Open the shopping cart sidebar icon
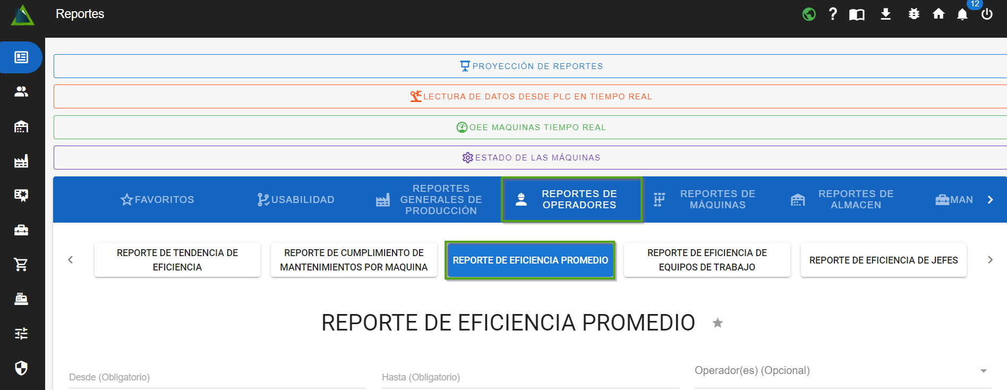The height and width of the screenshot is (390, 1007). pos(21,264)
